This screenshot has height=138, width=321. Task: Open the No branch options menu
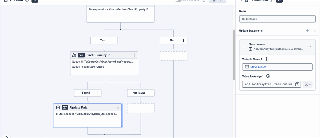point(184,40)
